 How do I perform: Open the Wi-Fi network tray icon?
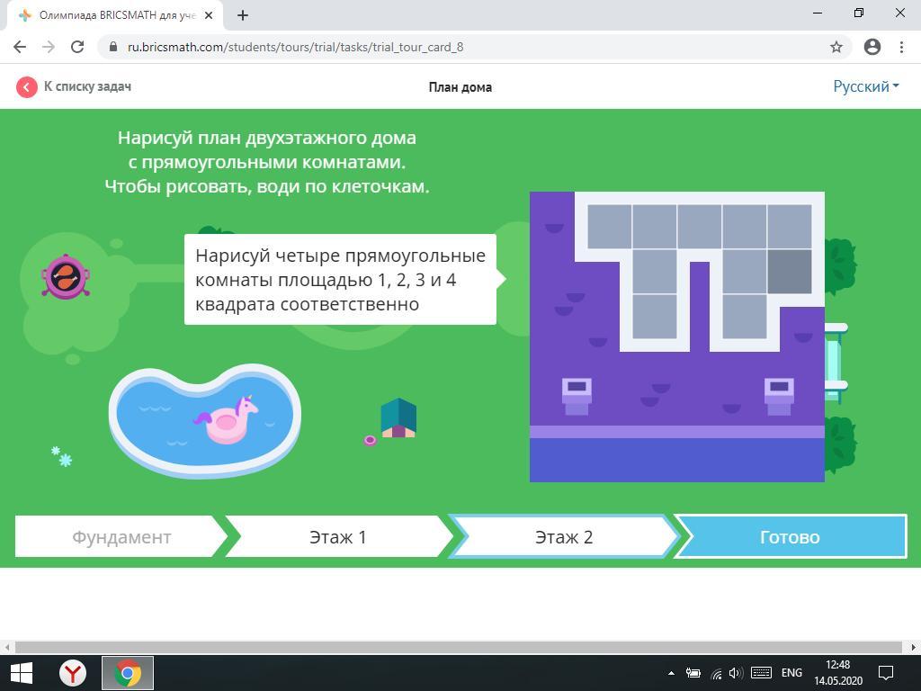click(716, 673)
